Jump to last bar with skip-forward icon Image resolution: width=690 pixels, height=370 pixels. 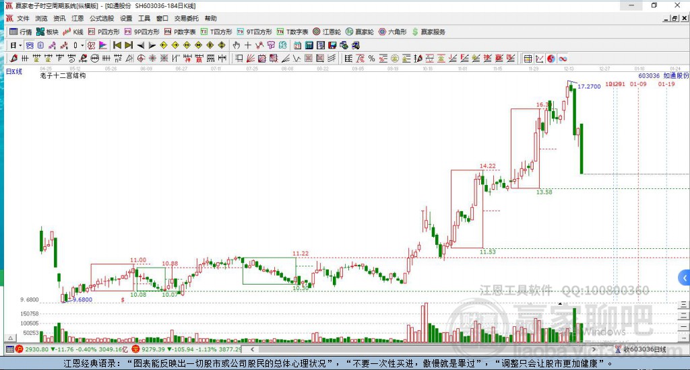click(x=129, y=45)
